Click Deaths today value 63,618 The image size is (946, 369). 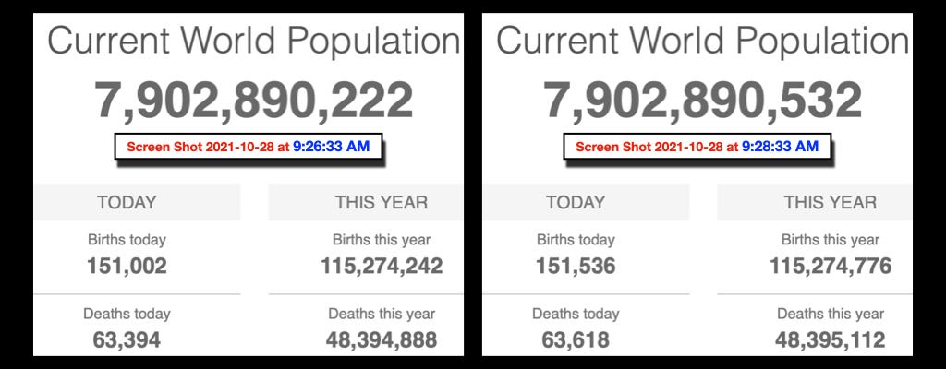[576, 340]
